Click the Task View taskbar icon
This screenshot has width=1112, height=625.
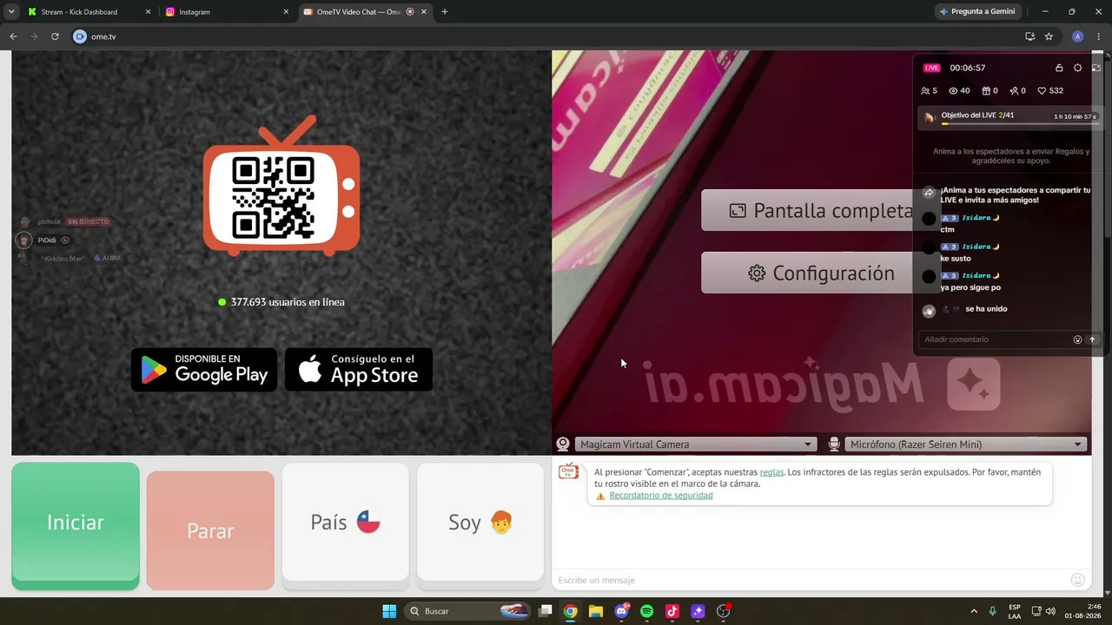[x=545, y=611]
